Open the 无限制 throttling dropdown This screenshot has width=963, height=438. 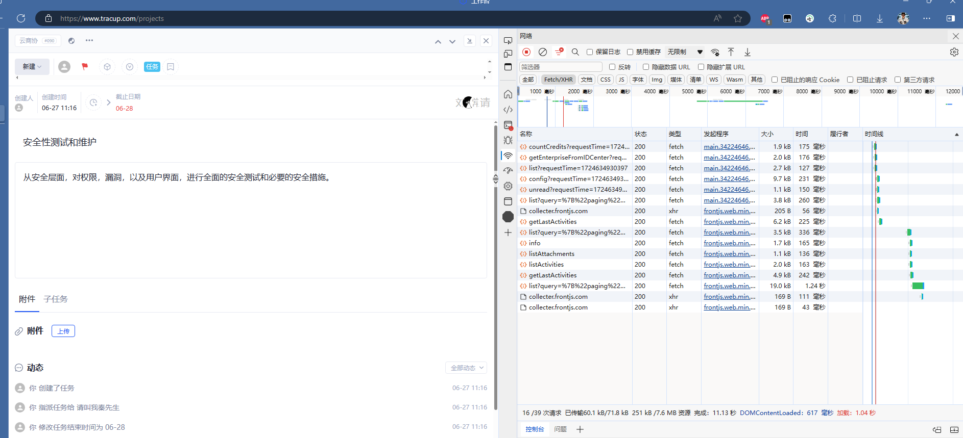[685, 52]
